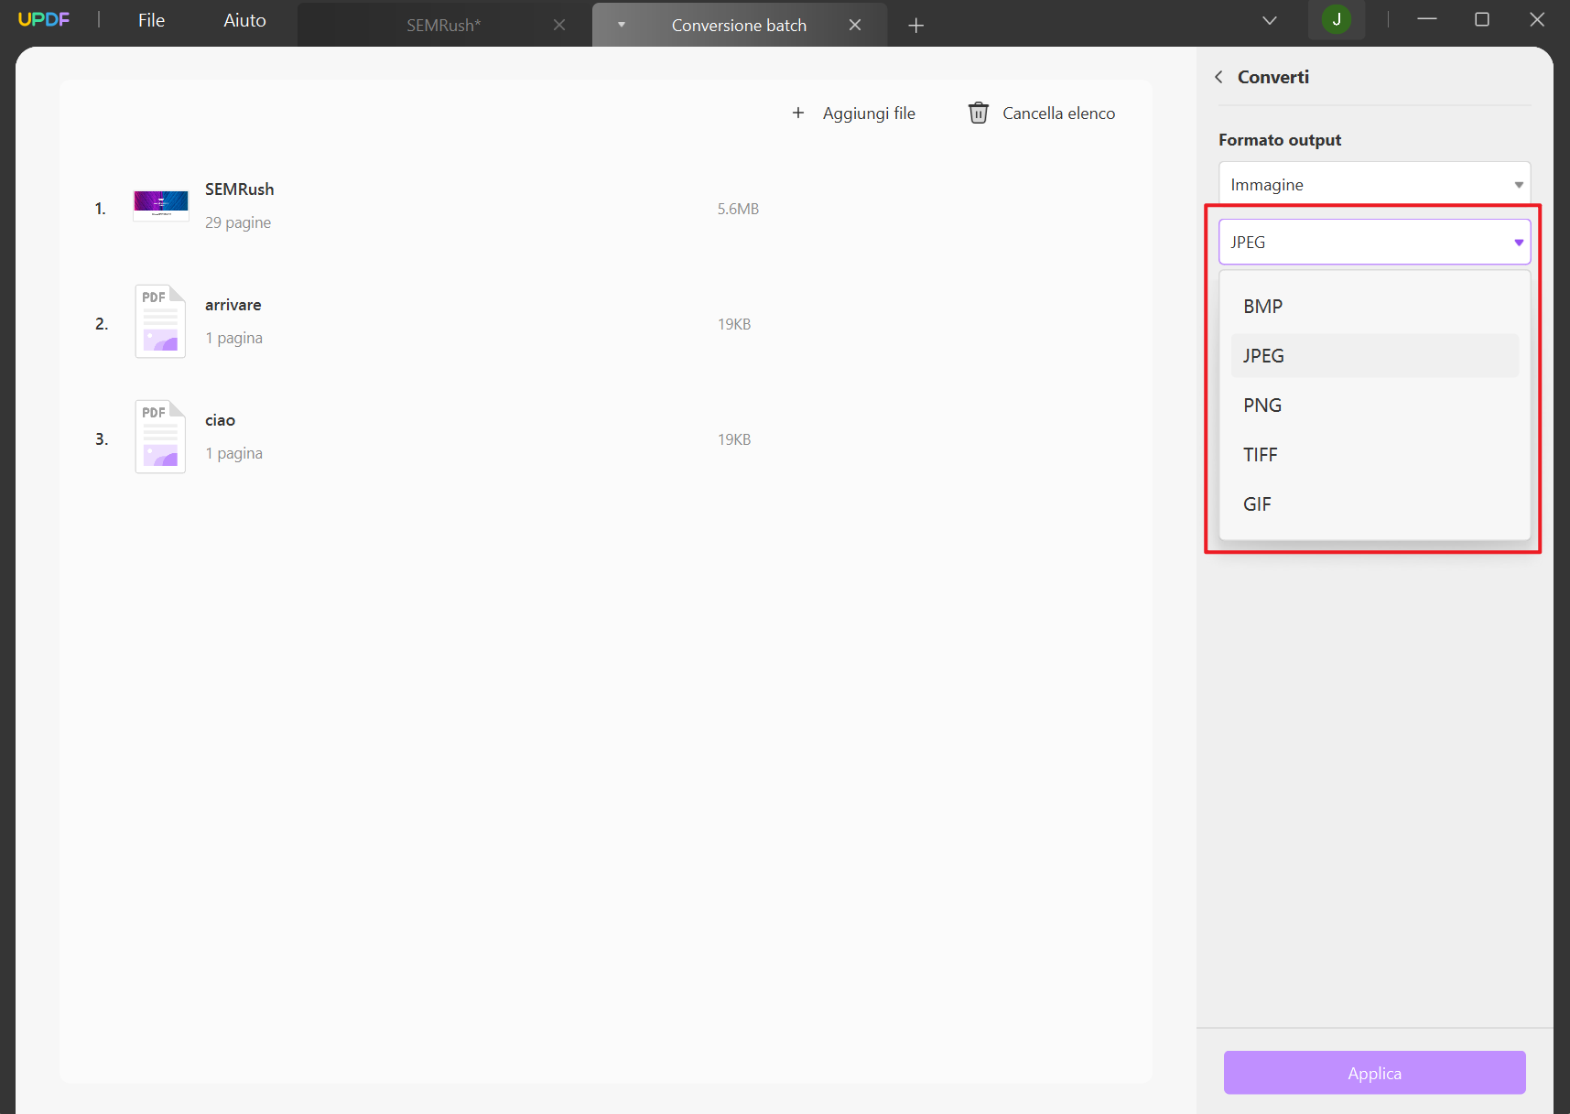Click the 5.6MB file size
Screen dimensions: 1570x1114
click(x=738, y=209)
